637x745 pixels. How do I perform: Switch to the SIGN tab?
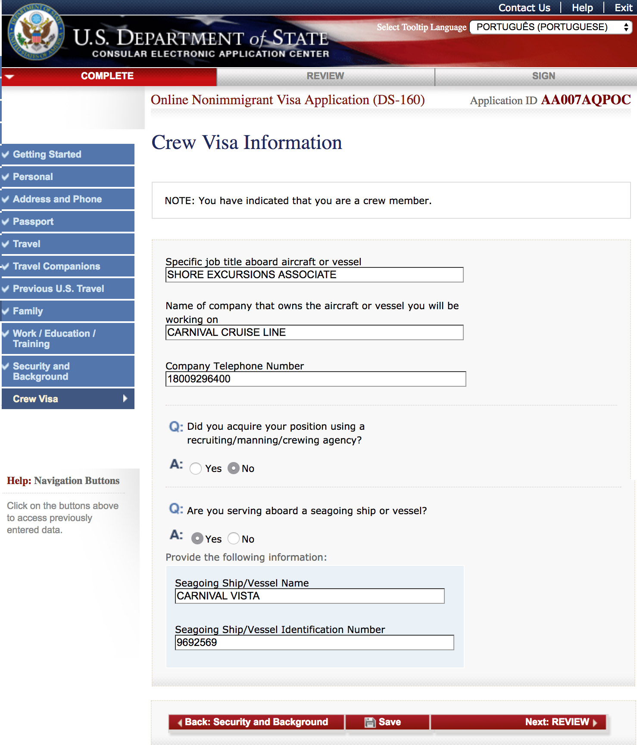tap(536, 76)
